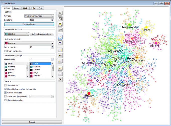This screenshot has width=171, height=126.
Task: Enable the Show indexes checkbox
Action: point(6,85)
